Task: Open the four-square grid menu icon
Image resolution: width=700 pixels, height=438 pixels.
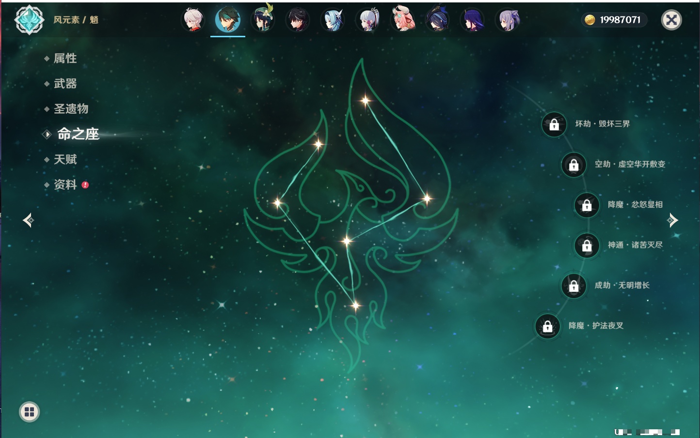Action: [x=29, y=412]
